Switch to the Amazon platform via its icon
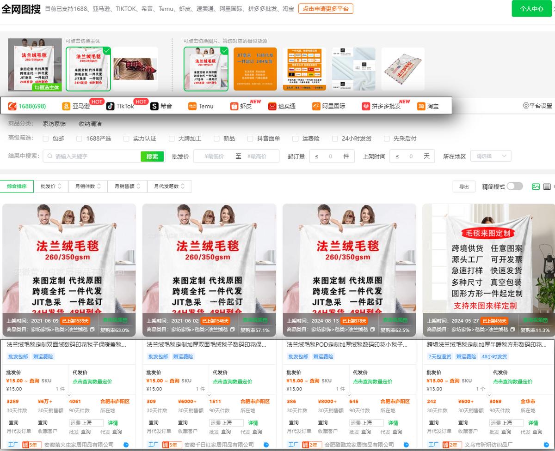The width and height of the screenshot is (555, 451). [66, 106]
